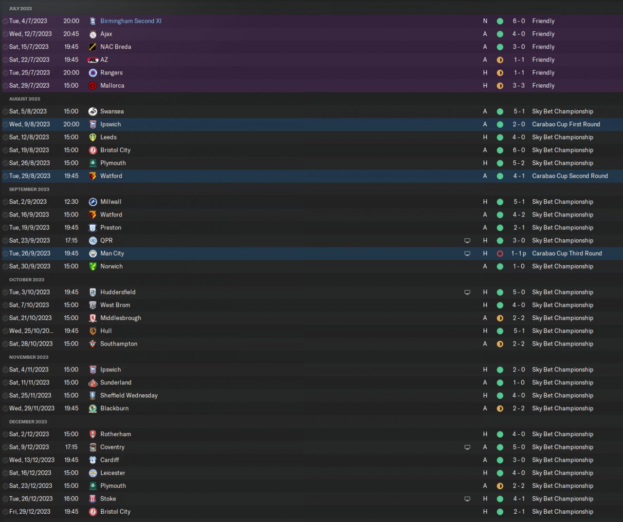Image resolution: width=623 pixels, height=522 pixels.
Task: Click the Rangers club crest
Action: [x=92, y=73]
